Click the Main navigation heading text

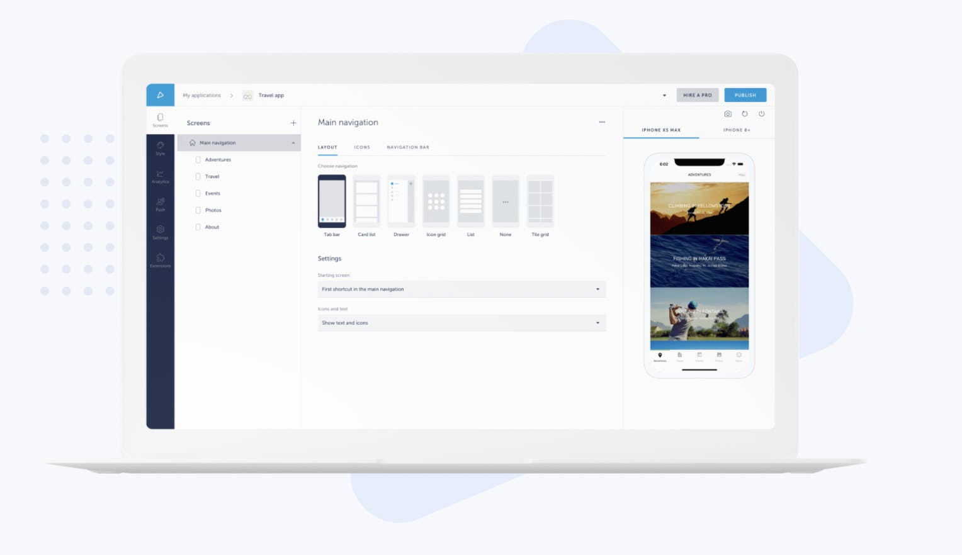tap(348, 122)
